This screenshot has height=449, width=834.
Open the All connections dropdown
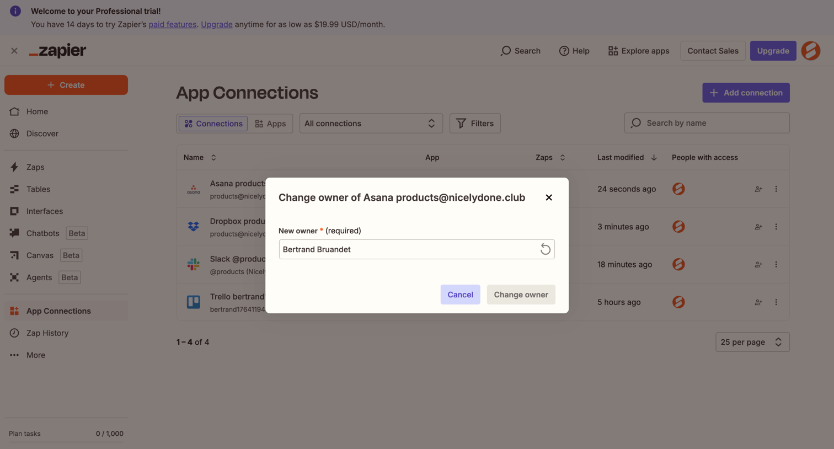(x=371, y=124)
